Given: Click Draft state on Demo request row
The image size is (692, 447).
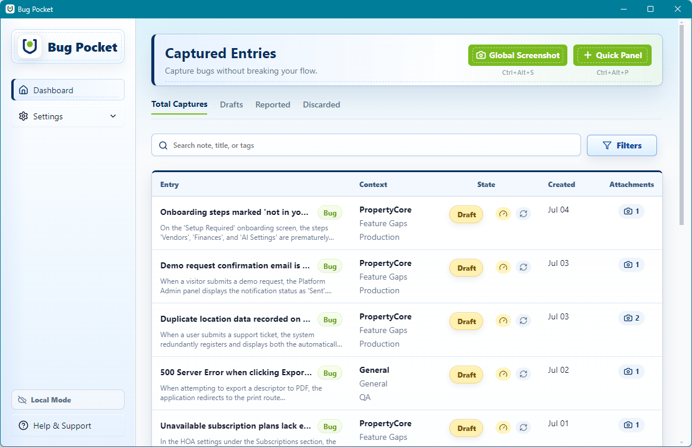Looking at the screenshot, I should (x=466, y=268).
